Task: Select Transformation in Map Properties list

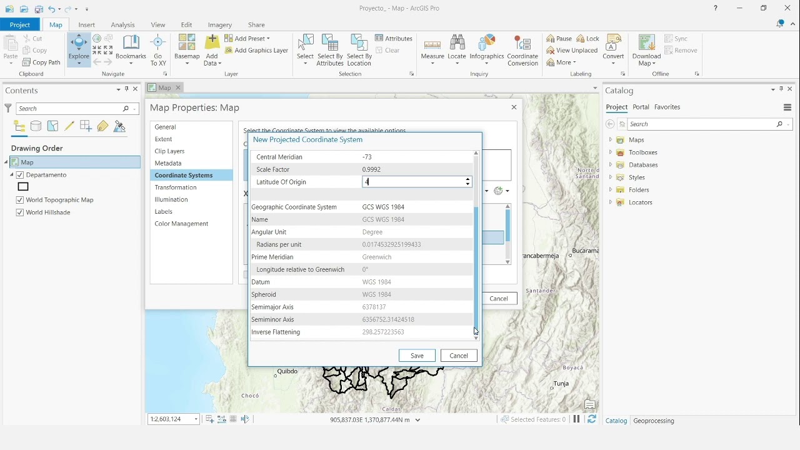Action: (176, 187)
